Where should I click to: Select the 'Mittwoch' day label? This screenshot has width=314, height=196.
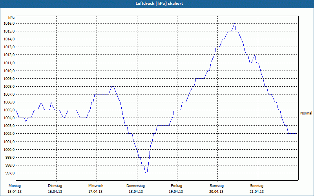click(x=96, y=186)
